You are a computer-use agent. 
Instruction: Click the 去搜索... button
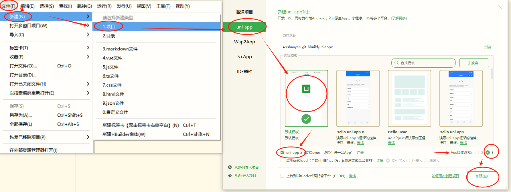474,63
